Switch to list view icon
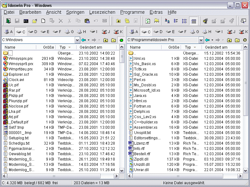Screen dimensions: 250x187 [x=184, y=21]
